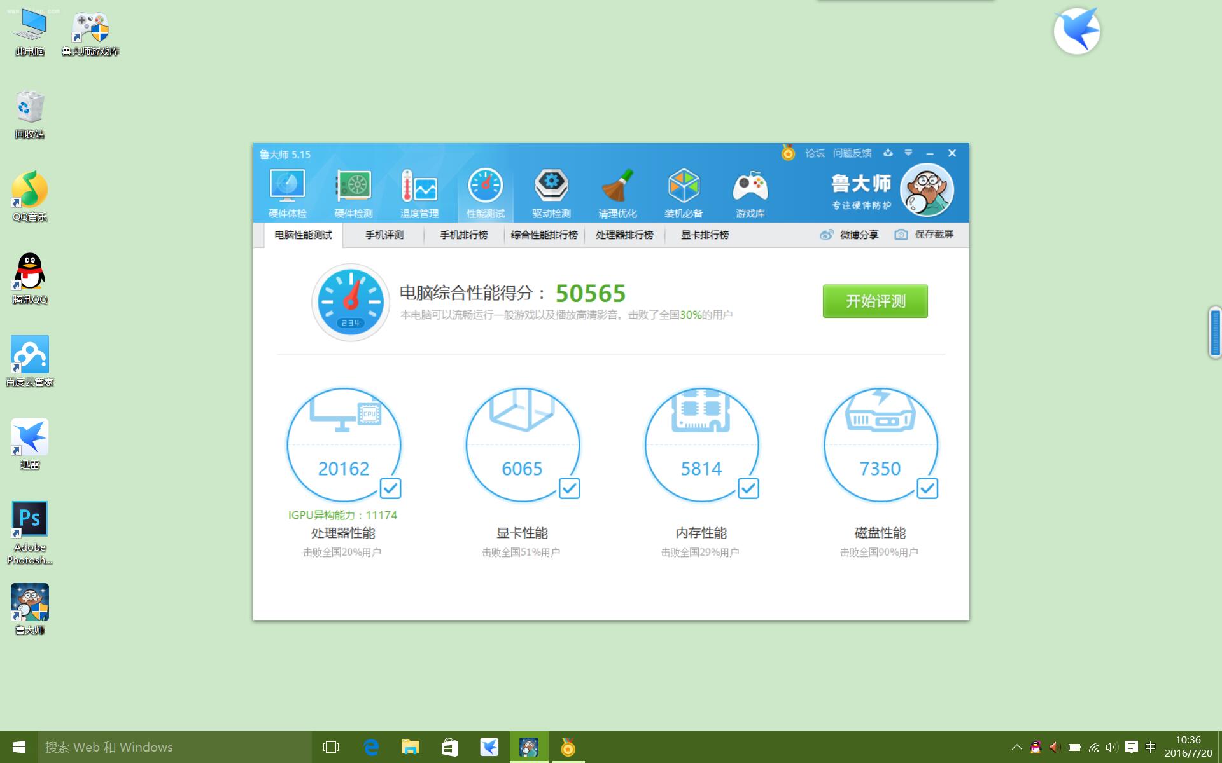The image size is (1222, 763).
Task: Open Task View in taskbar
Action: pyautogui.click(x=331, y=747)
